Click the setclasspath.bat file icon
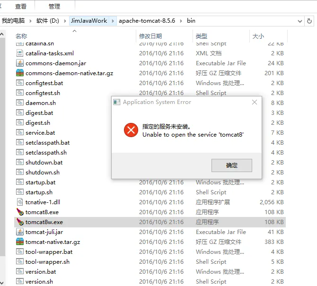317x286 pixels. tap(19, 142)
